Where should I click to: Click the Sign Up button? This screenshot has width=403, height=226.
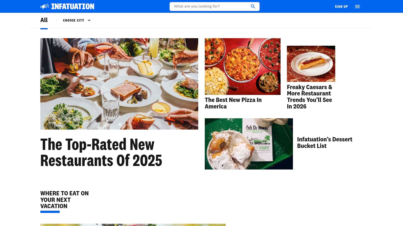click(x=341, y=7)
